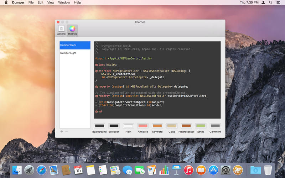Screen dimensions: 285x178
Task: Open the General preferences tab
Action: [61, 30]
